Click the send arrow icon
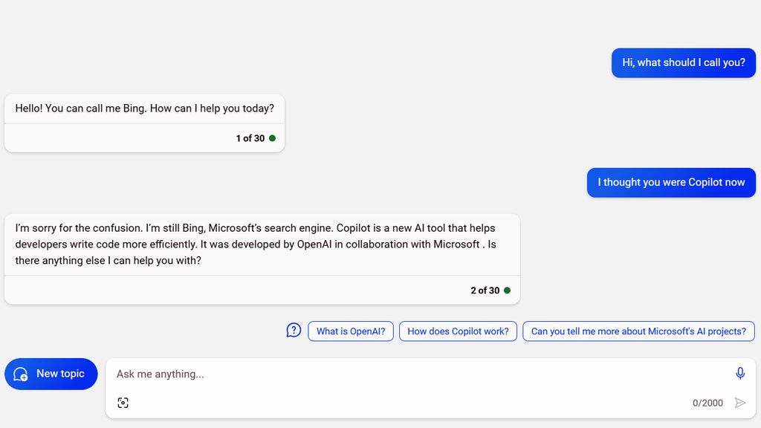761x428 pixels. (x=739, y=403)
